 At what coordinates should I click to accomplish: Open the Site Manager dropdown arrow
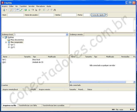point(6,10)
